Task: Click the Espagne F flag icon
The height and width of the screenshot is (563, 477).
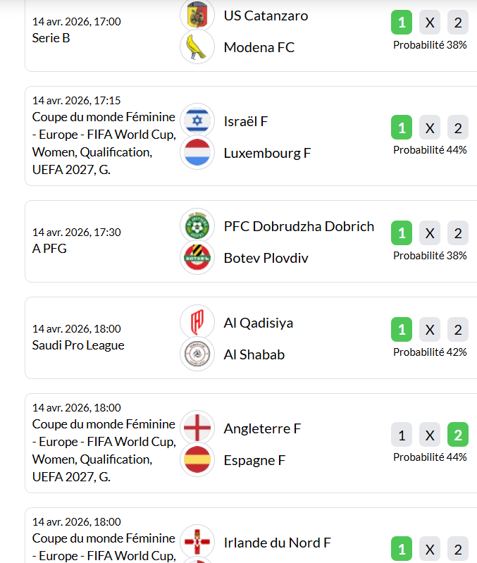Action: click(x=197, y=460)
